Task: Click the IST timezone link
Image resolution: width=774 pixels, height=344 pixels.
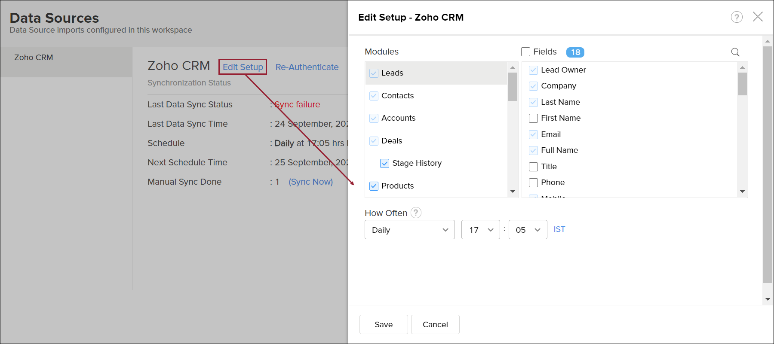Action: (559, 229)
